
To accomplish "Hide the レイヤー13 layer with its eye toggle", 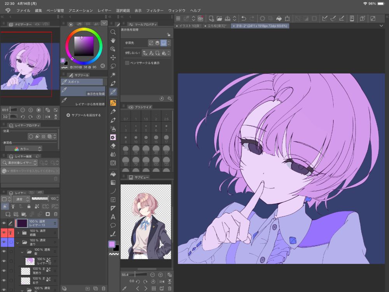I will coord(4,223).
